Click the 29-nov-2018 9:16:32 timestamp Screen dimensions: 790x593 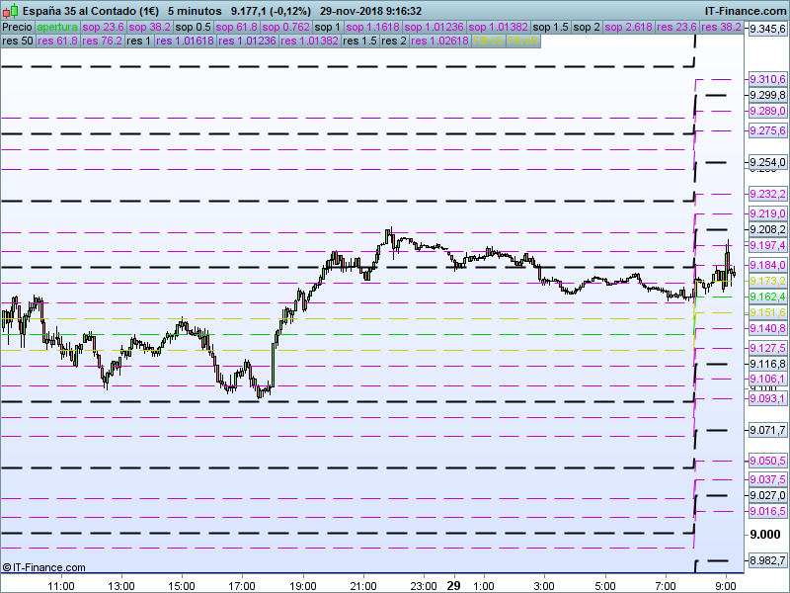[371, 11]
